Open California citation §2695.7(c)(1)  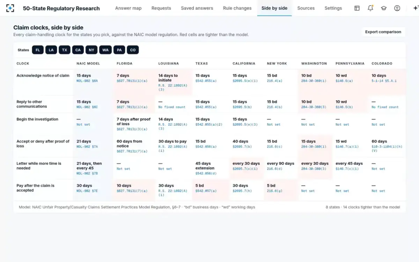[245, 169]
